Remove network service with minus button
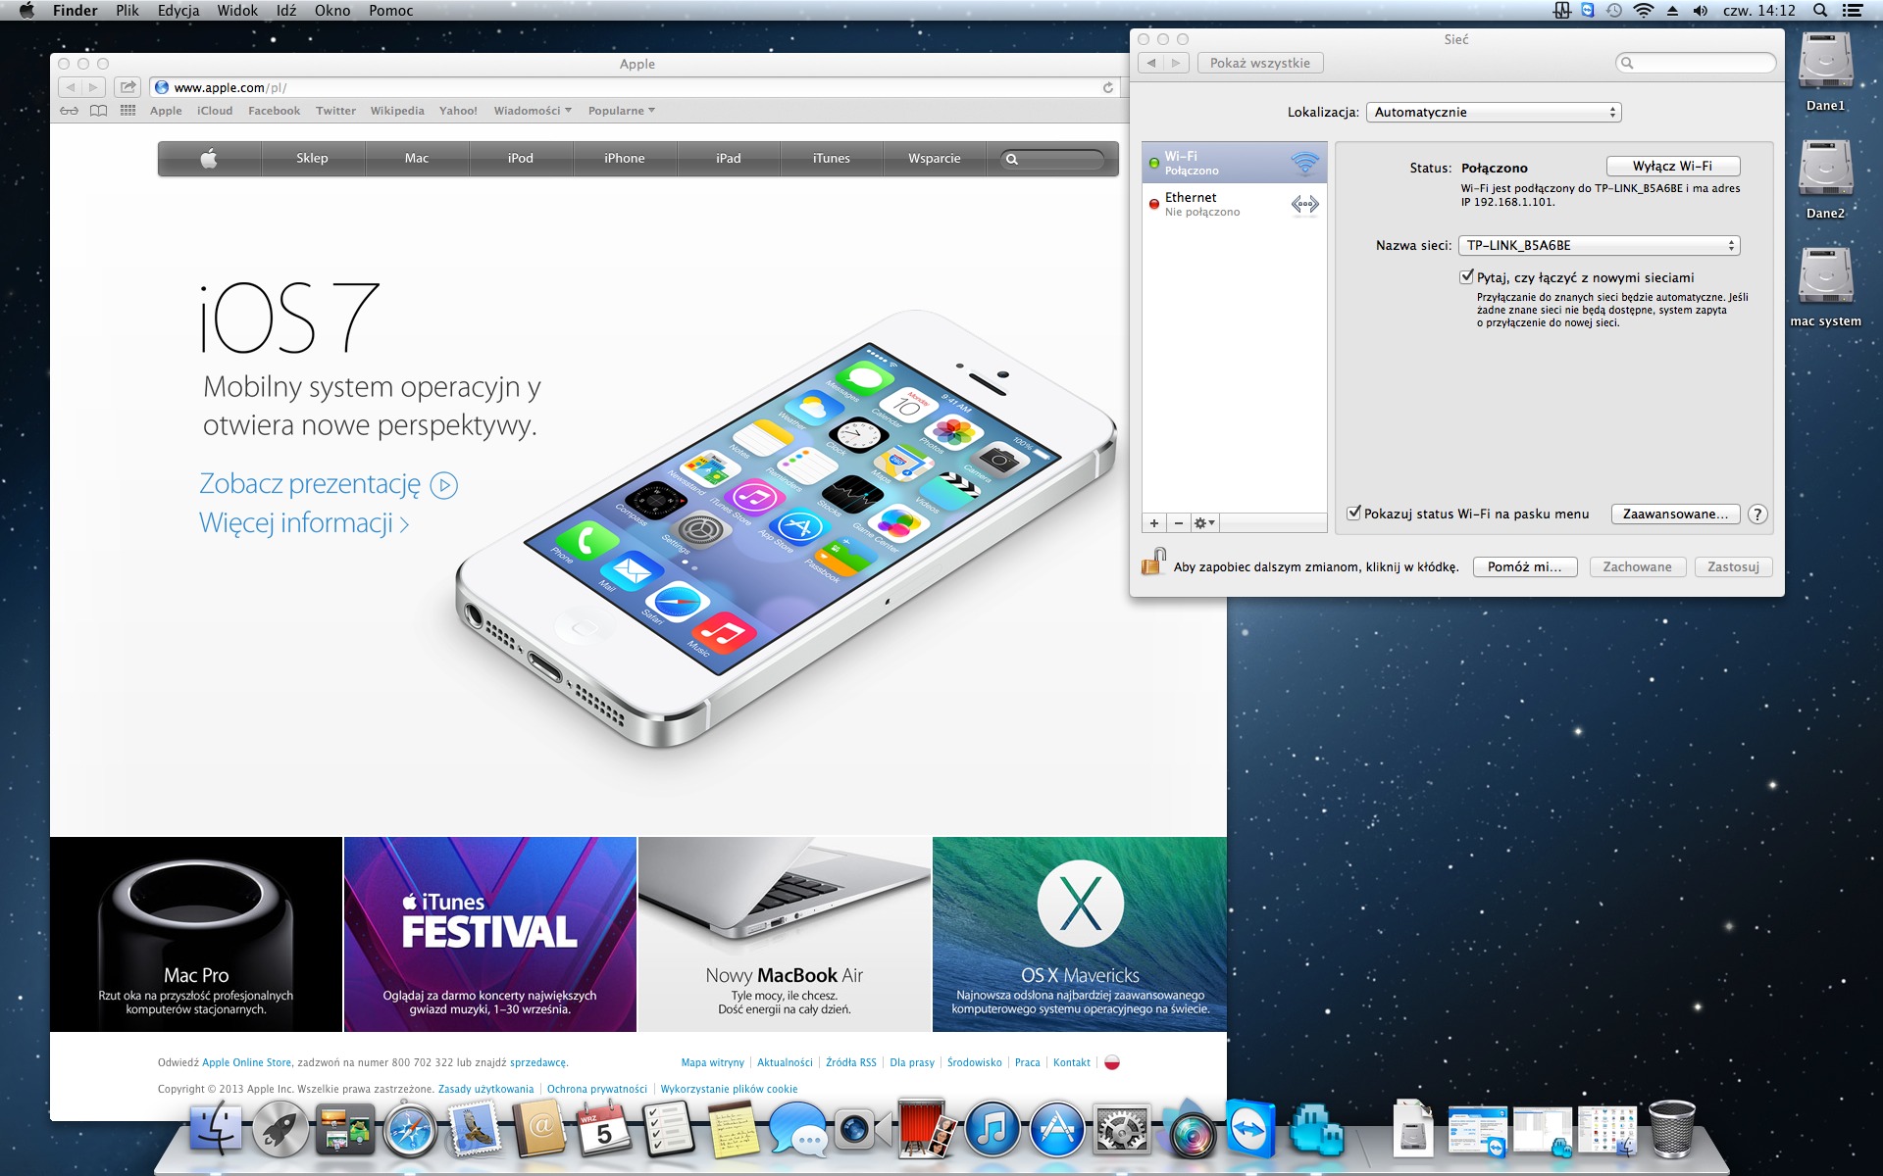This screenshot has height=1176, width=1883. point(1179,523)
